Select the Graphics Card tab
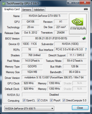92x114 pixels. (12, 9)
